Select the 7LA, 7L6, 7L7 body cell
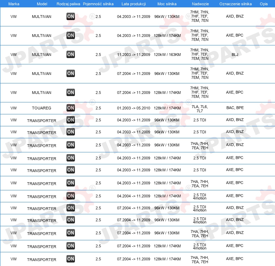Image resolution: width=275 pixels, height=266 pixels. click(200, 109)
